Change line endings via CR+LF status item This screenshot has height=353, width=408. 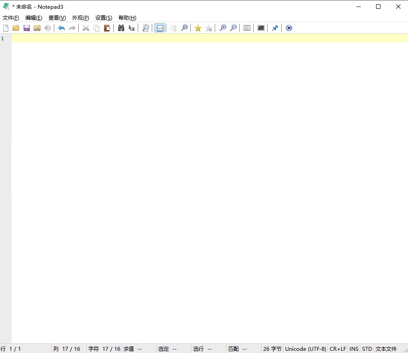(x=338, y=349)
